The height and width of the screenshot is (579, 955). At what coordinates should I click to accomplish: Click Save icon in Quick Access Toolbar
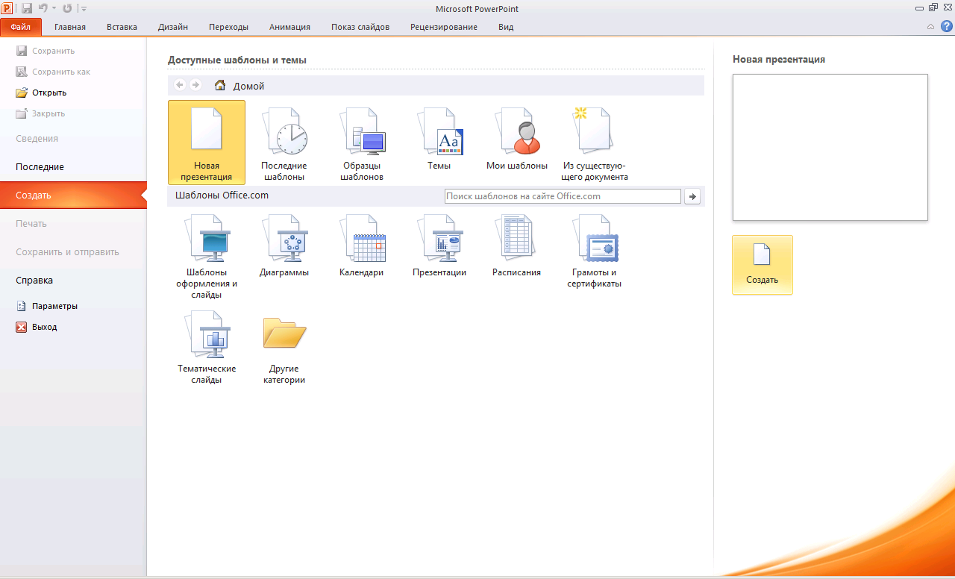[x=28, y=8]
